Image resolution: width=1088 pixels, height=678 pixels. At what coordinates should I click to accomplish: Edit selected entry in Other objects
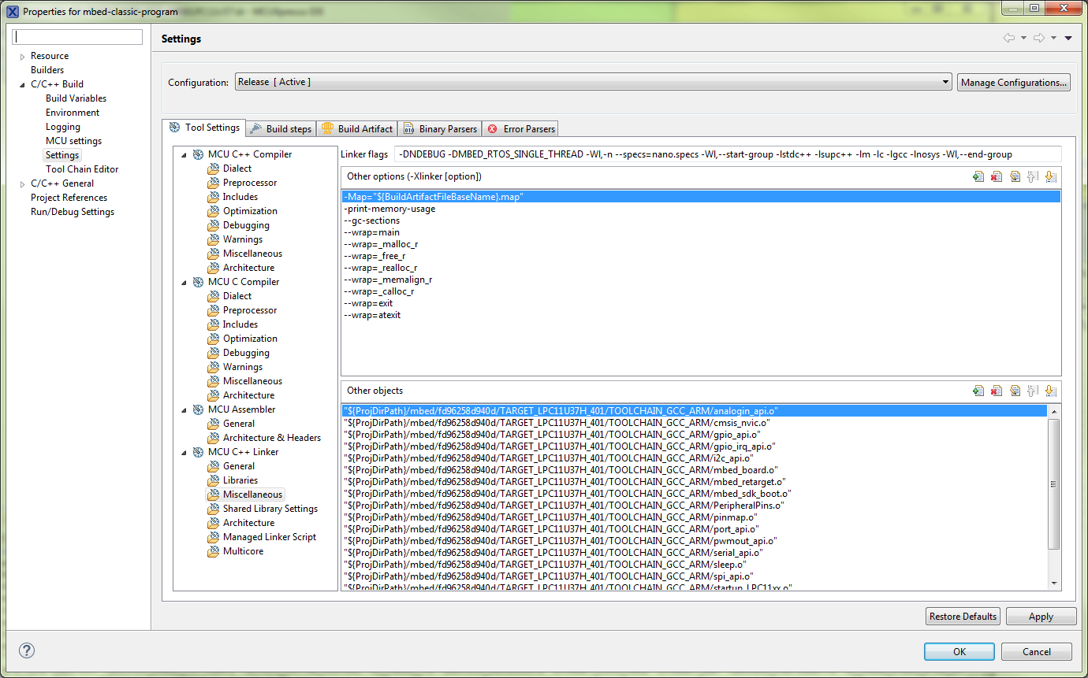[x=1015, y=391]
